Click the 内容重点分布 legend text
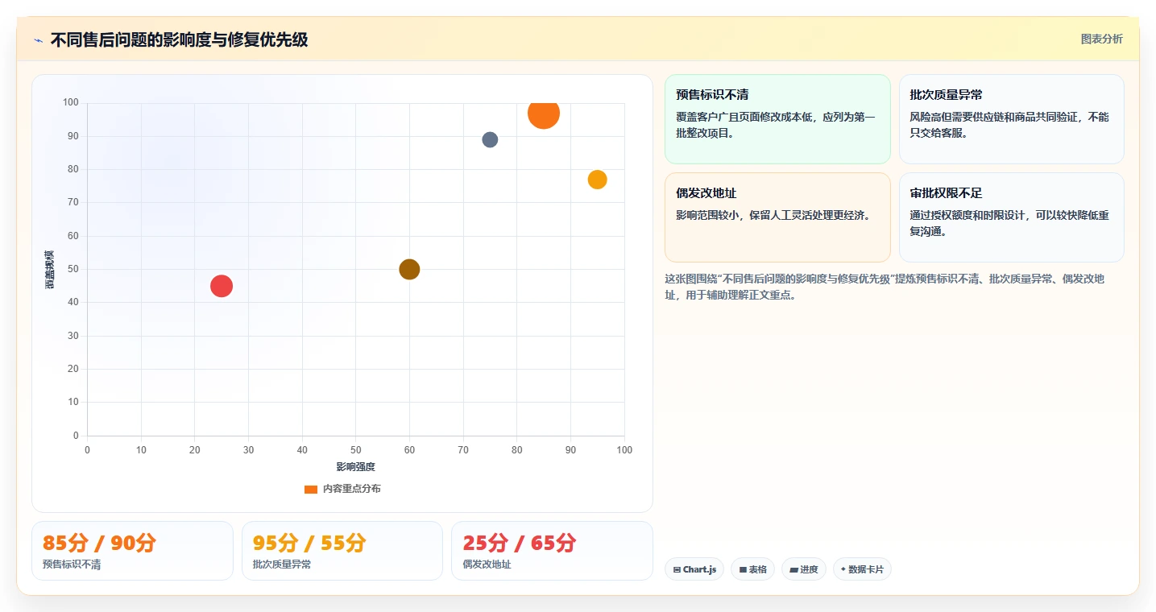 click(x=352, y=489)
